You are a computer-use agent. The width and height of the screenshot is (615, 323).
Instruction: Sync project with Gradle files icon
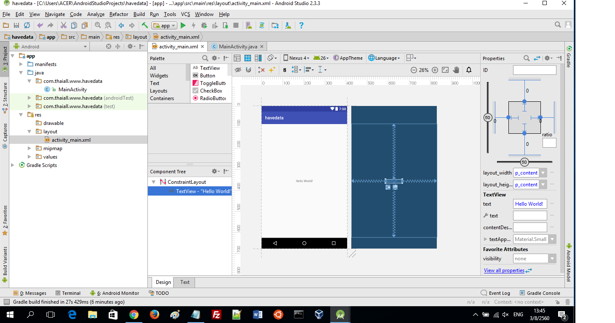(x=262, y=25)
